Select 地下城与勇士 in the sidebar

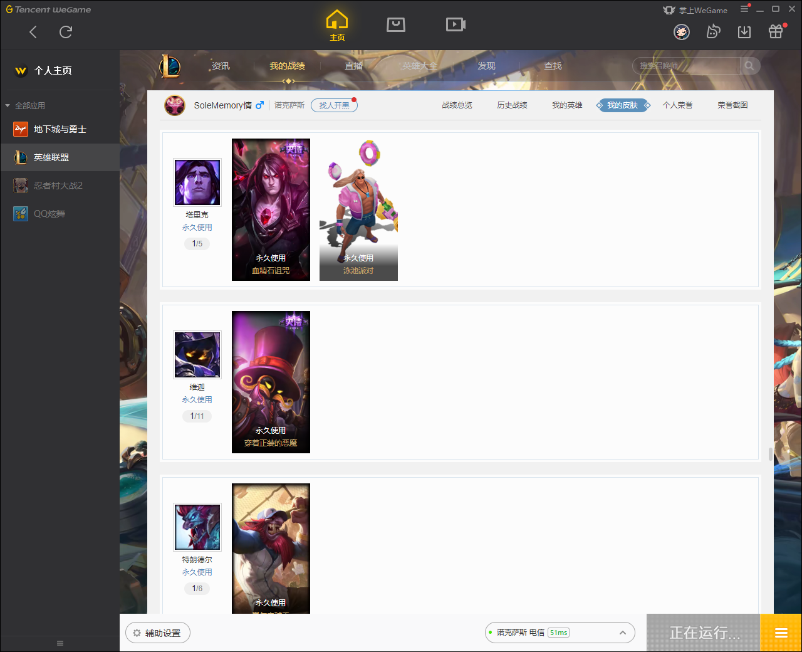[x=60, y=129]
